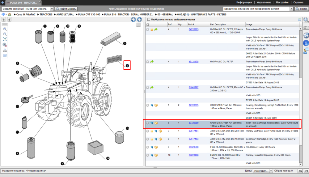The height and width of the screenshot is (177, 309).
Task: Zoom in on the parts diagram
Action: pos(5,29)
